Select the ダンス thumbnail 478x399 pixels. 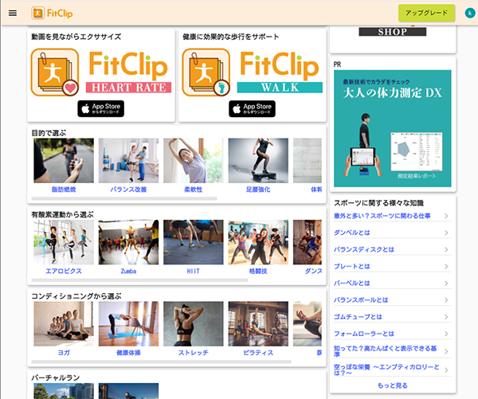pos(308,242)
